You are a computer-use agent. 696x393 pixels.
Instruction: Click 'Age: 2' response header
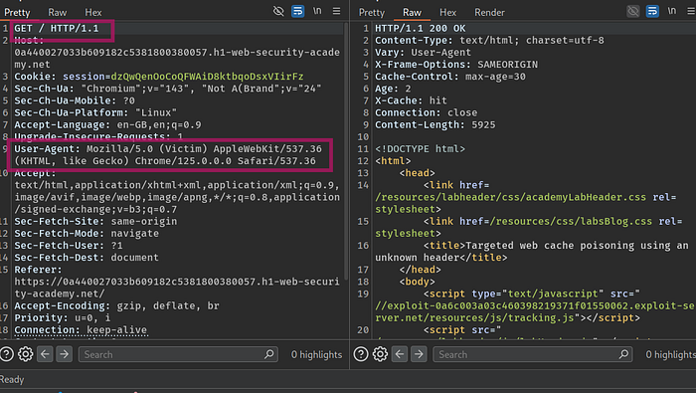pos(393,89)
